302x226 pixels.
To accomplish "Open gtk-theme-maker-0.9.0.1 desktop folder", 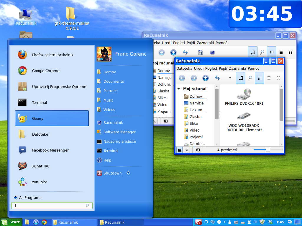I will [x=72, y=18].
